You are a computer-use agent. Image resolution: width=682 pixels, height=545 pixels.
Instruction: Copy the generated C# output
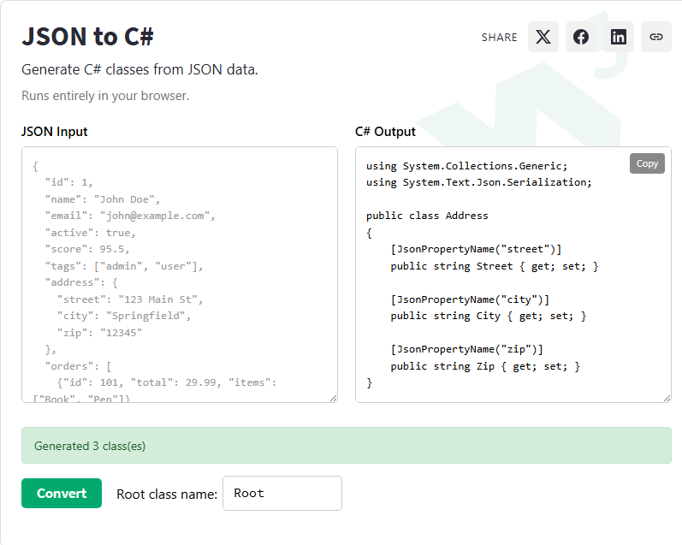click(x=647, y=163)
